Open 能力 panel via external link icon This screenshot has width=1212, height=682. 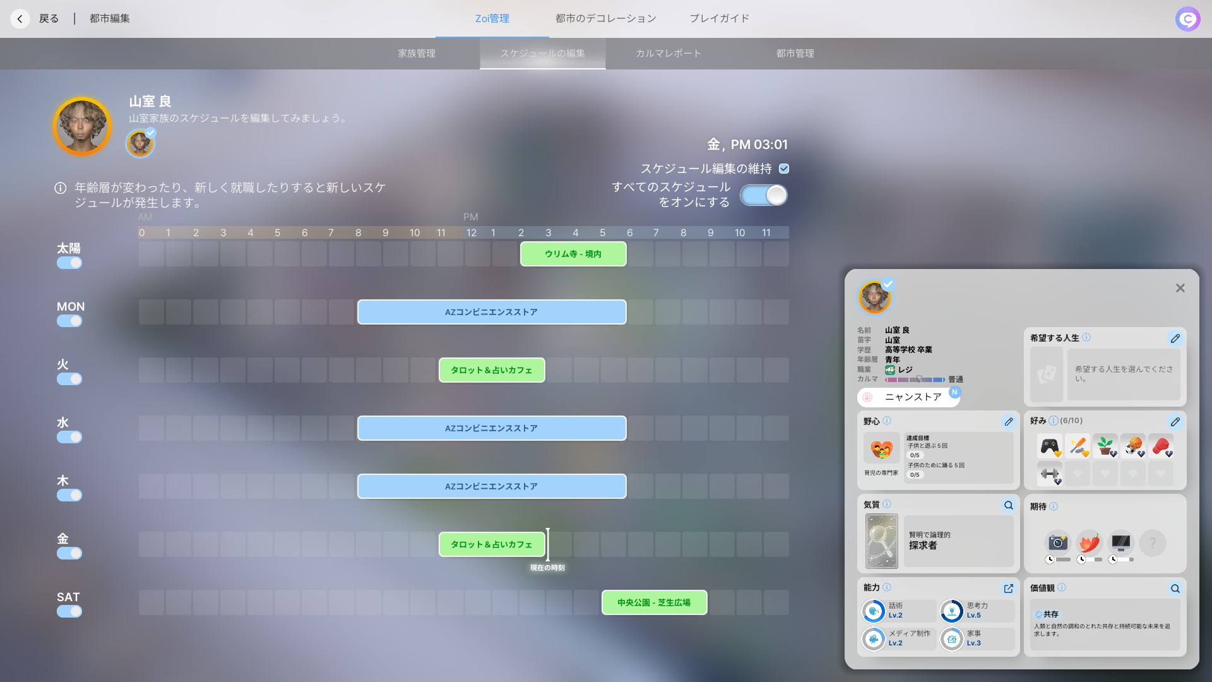tap(1008, 589)
